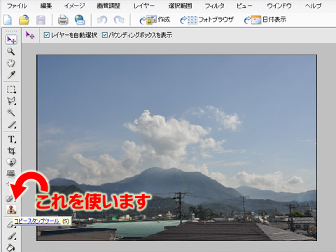This screenshot has height=252, width=336.
Task: Click the mountain photo on the canvas
Action: [176, 148]
